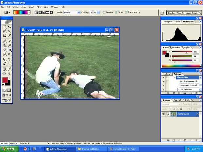The height and width of the screenshot is (152, 203).
Task: Open Layer Comps tab in the palette well
Action: click(192, 13)
